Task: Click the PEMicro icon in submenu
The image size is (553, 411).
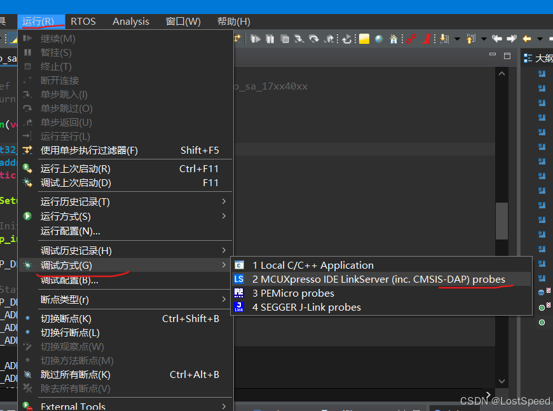Action: click(239, 293)
